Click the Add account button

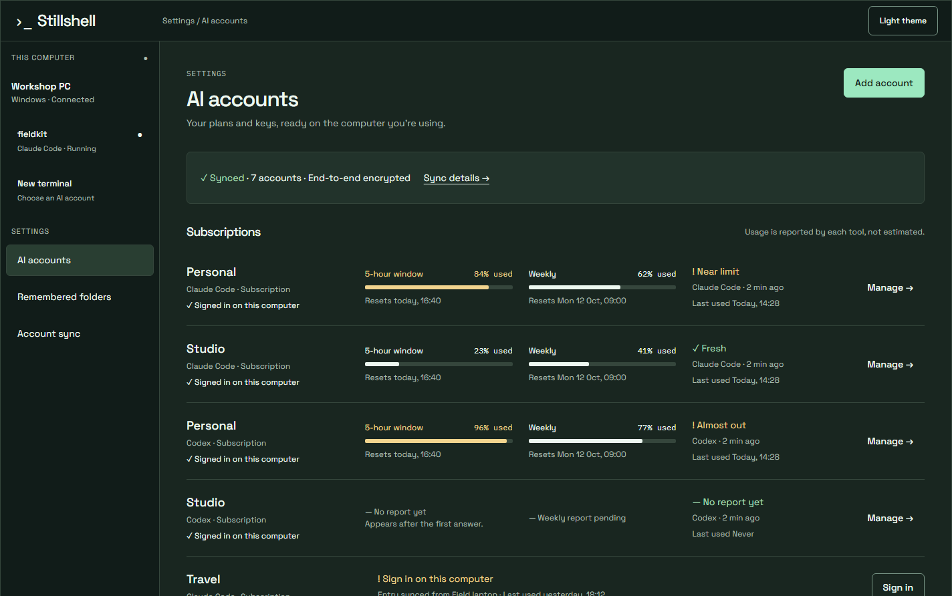884,83
